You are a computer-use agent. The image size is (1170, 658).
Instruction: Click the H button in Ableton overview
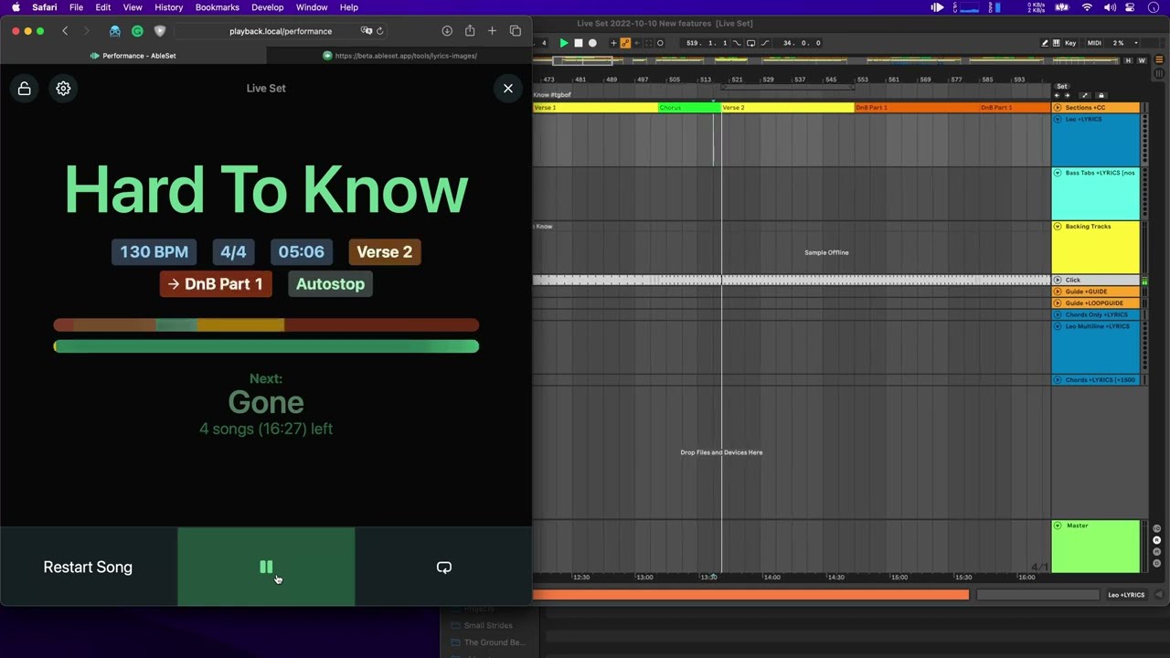1129,60
